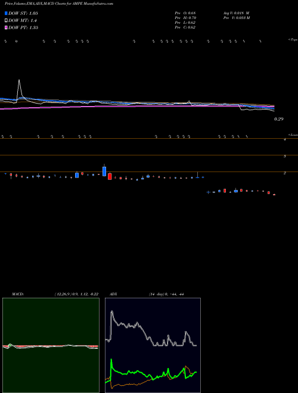Click the MACD parameters '(12,26,9) 0.9, 1.12, -0.22'
Viewport: 298px width, 393px height.
coord(76,294)
